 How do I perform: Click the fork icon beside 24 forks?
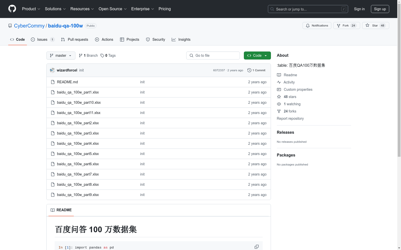click(279, 111)
